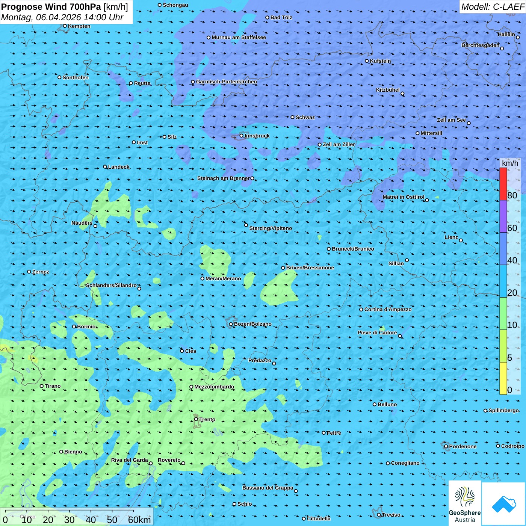The image size is (526, 526).
Task: Click the 'km/h' legend unit label
Action: click(x=510, y=163)
